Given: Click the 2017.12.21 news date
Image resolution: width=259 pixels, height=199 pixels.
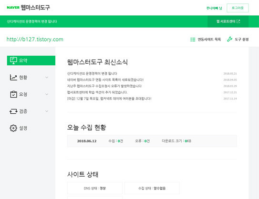Looking at the screenshot, I should tap(230, 92).
